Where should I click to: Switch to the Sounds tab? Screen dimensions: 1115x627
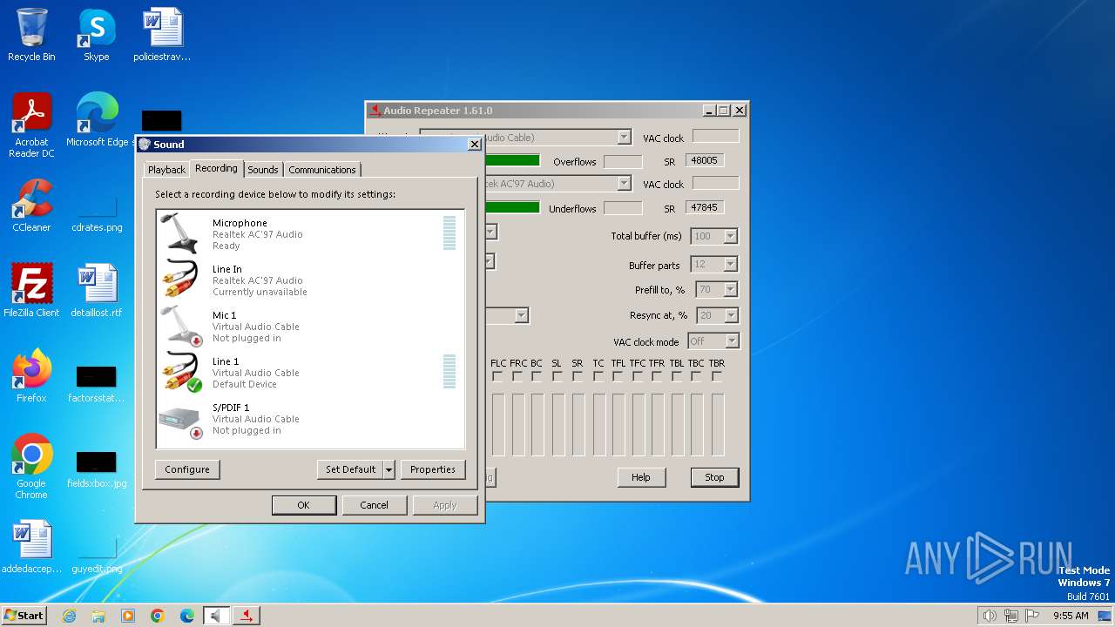(x=262, y=170)
